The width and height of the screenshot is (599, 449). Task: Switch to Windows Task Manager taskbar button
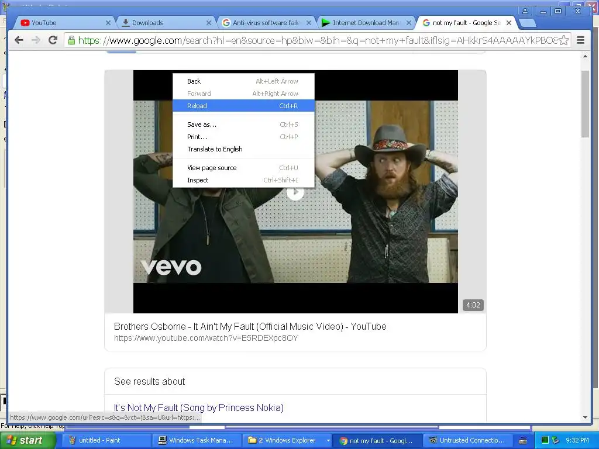click(197, 441)
